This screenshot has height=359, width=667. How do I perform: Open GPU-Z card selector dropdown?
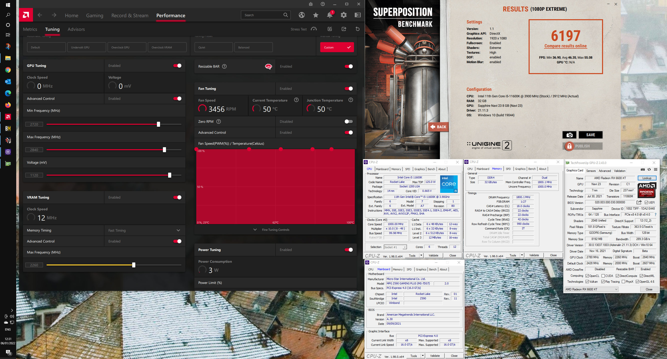tap(591, 289)
